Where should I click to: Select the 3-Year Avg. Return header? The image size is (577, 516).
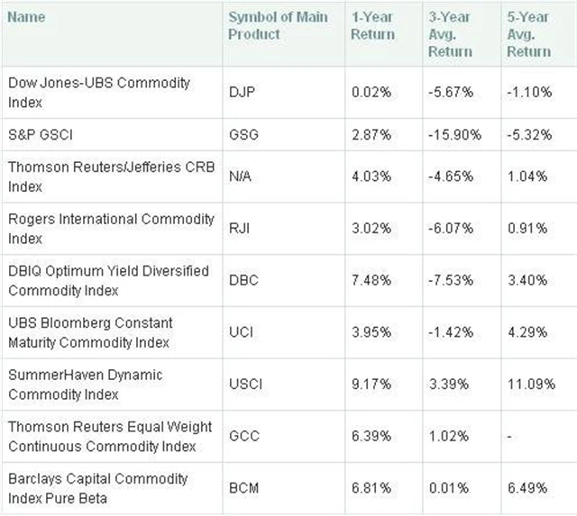[449, 33]
